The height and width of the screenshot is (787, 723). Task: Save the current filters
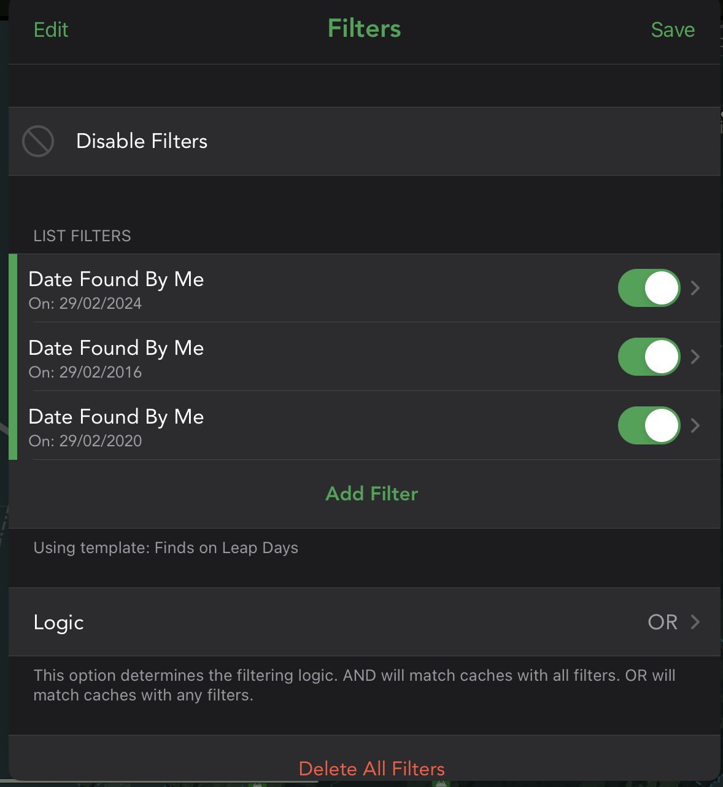[673, 29]
